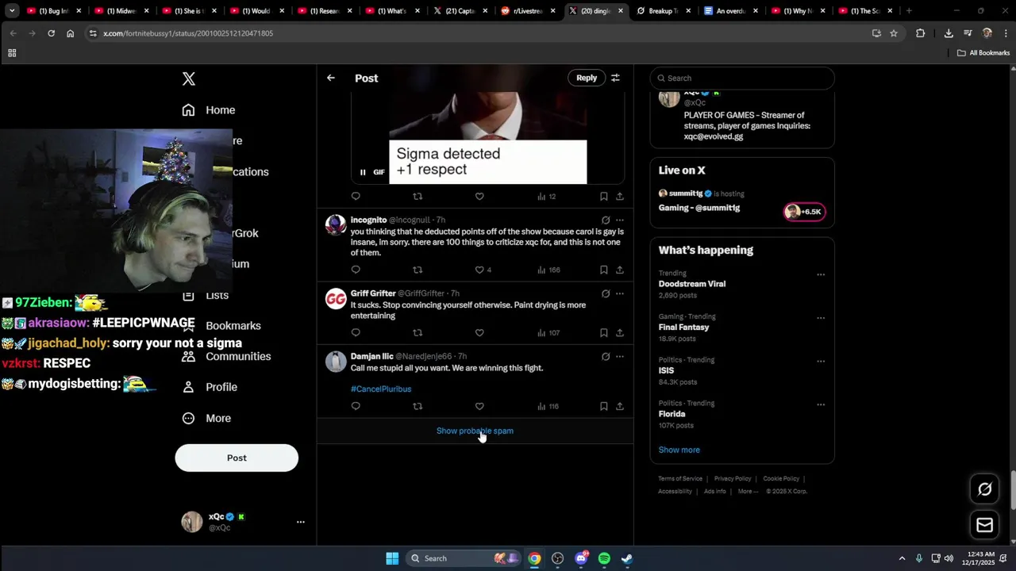Like Incognito's comment with 4 likes

click(479, 270)
